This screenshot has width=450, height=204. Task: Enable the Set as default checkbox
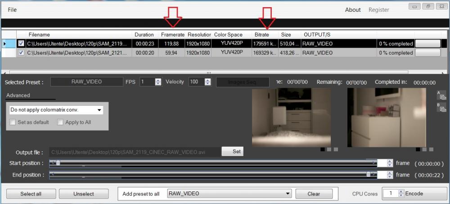(x=13, y=122)
